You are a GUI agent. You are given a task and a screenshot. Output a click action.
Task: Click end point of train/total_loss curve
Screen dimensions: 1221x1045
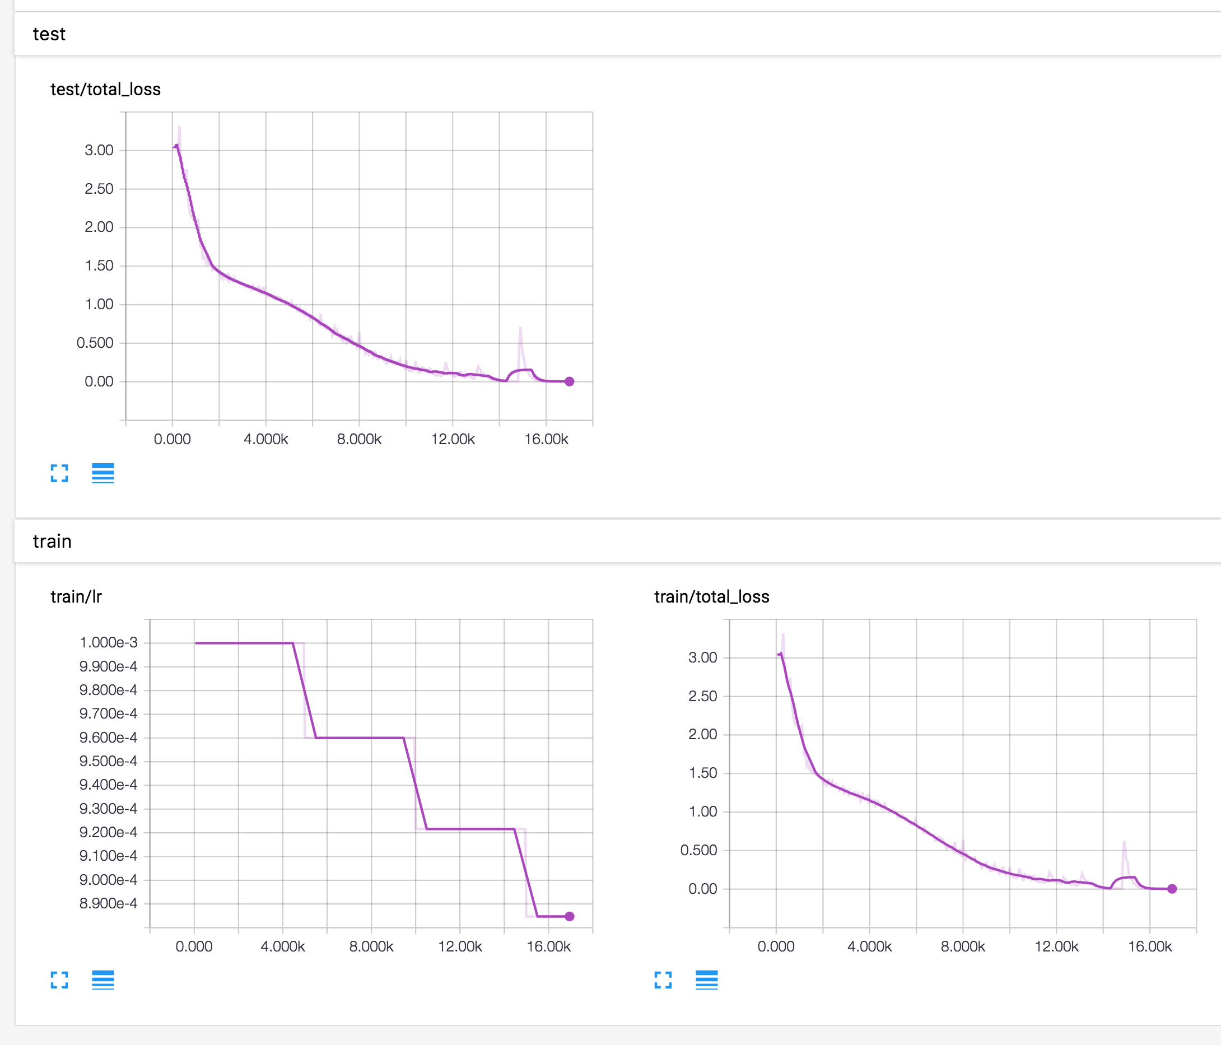pos(1172,889)
